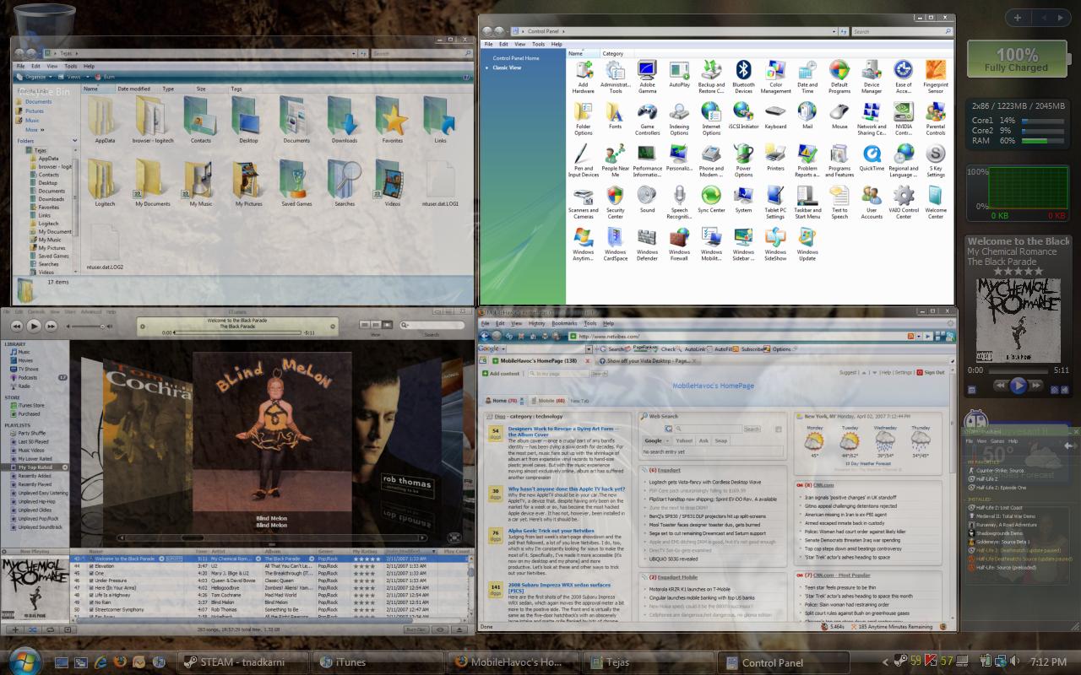Viewport: 1081px width, 675px height.
Task: Toggle shuffle in iTunes bottom bar
Action: 33,629
